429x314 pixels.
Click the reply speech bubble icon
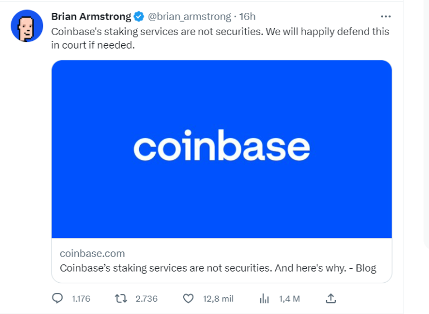pyautogui.click(x=58, y=299)
